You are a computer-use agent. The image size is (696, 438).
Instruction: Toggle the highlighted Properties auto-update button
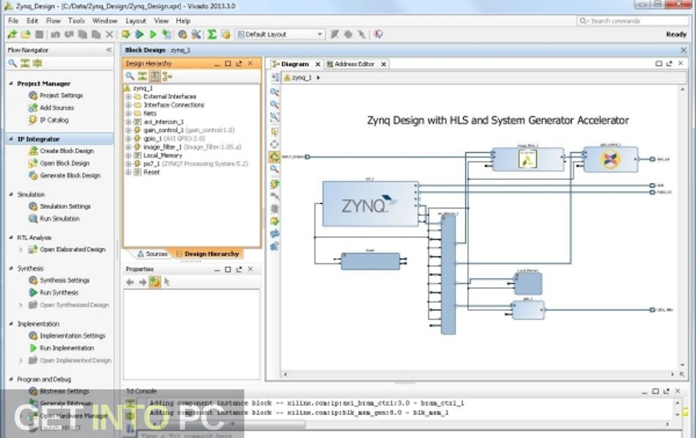(155, 282)
